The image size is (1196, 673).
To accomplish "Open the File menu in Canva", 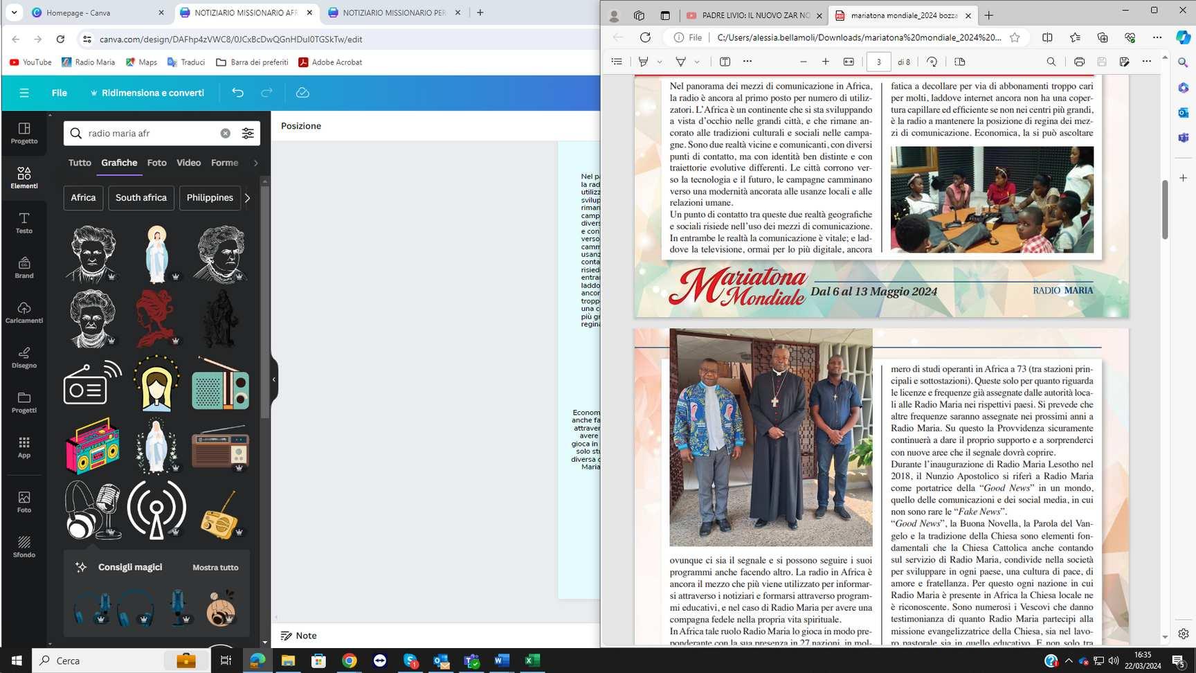I will pyautogui.click(x=60, y=93).
